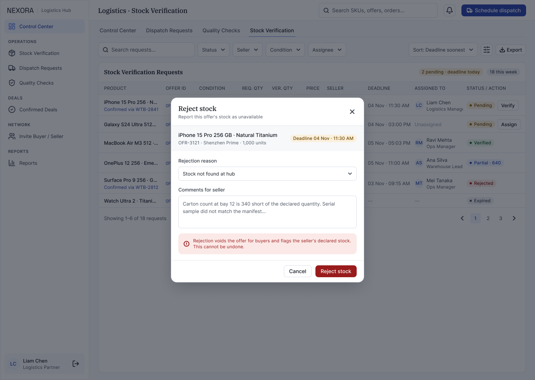Click Cancel in the dialog
This screenshot has height=380, width=535.
pyautogui.click(x=298, y=271)
